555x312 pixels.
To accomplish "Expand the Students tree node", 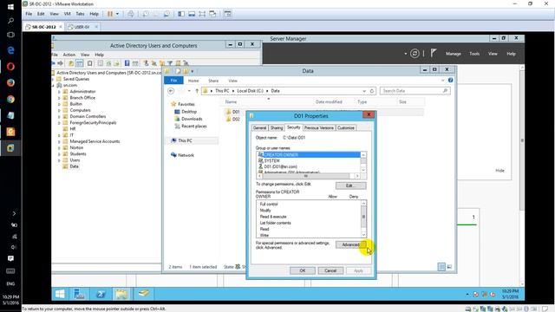I will 59,154.
